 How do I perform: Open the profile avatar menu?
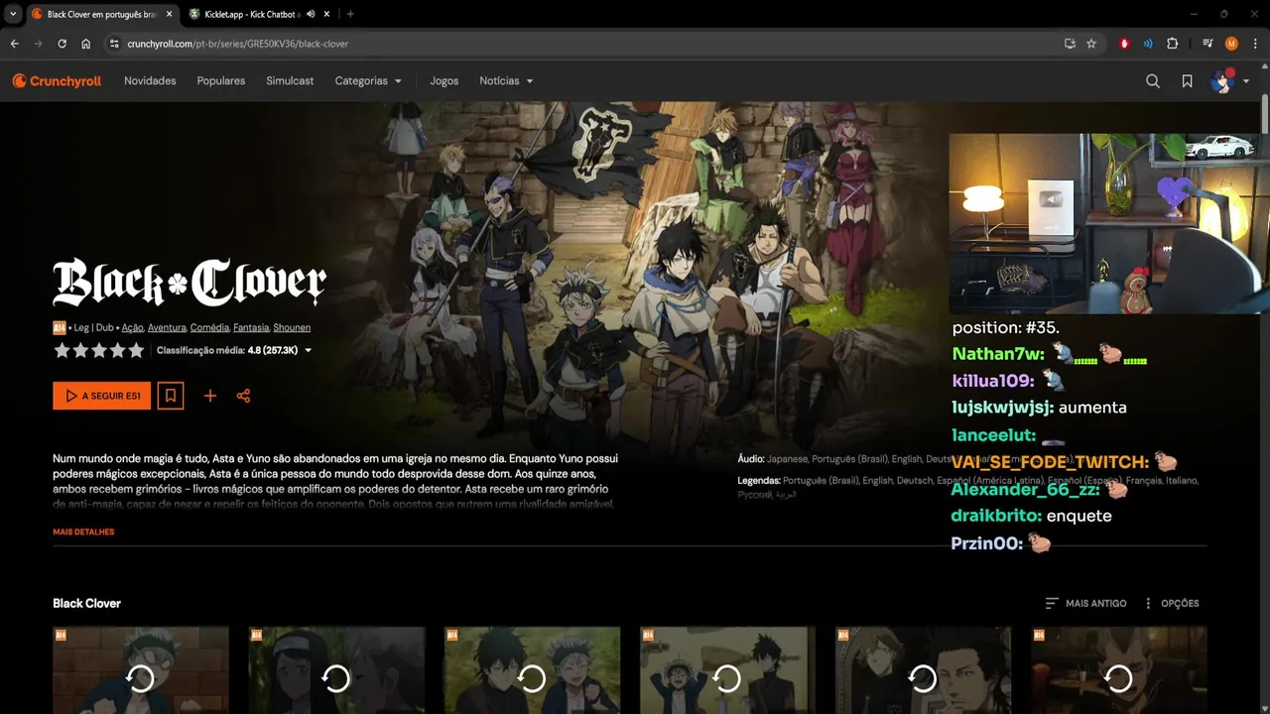pos(1221,81)
